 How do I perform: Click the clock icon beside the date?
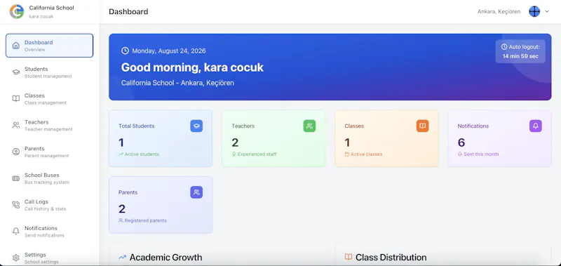tap(125, 51)
